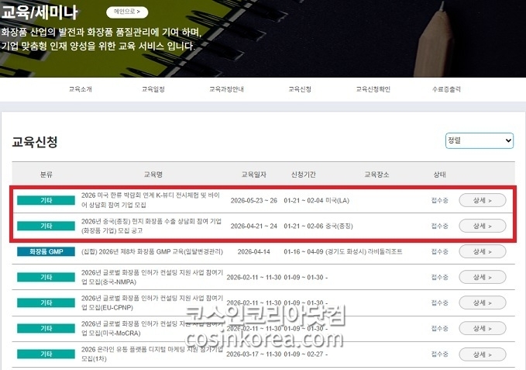Open the 2026 미국 한류 박람회 title link
This screenshot has height=370, width=526.
pyautogui.click(x=150, y=200)
